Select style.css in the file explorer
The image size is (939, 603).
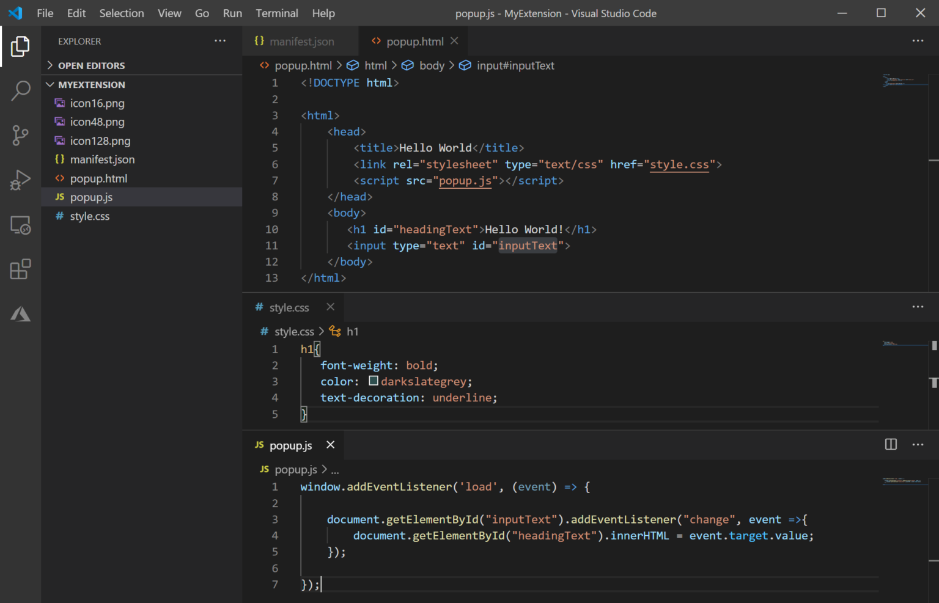click(89, 216)
